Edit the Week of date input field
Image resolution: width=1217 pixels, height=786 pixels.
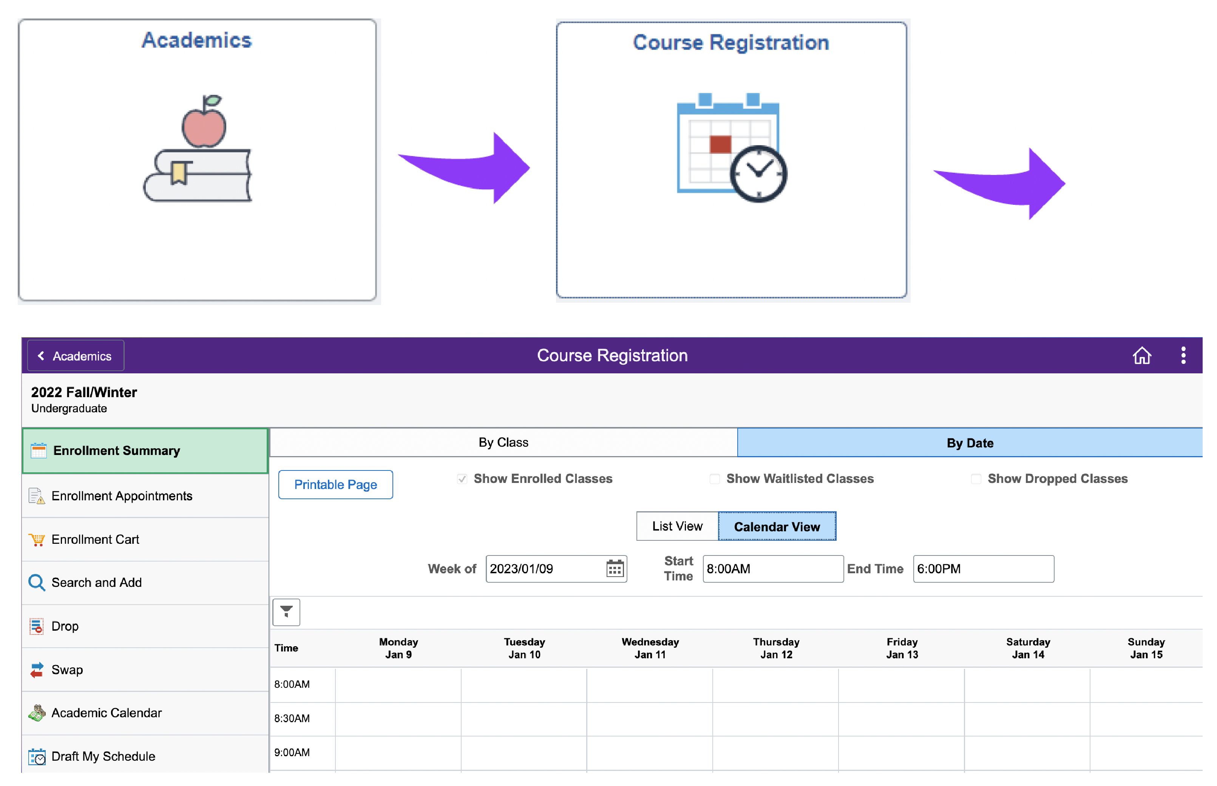coord(545,568)
